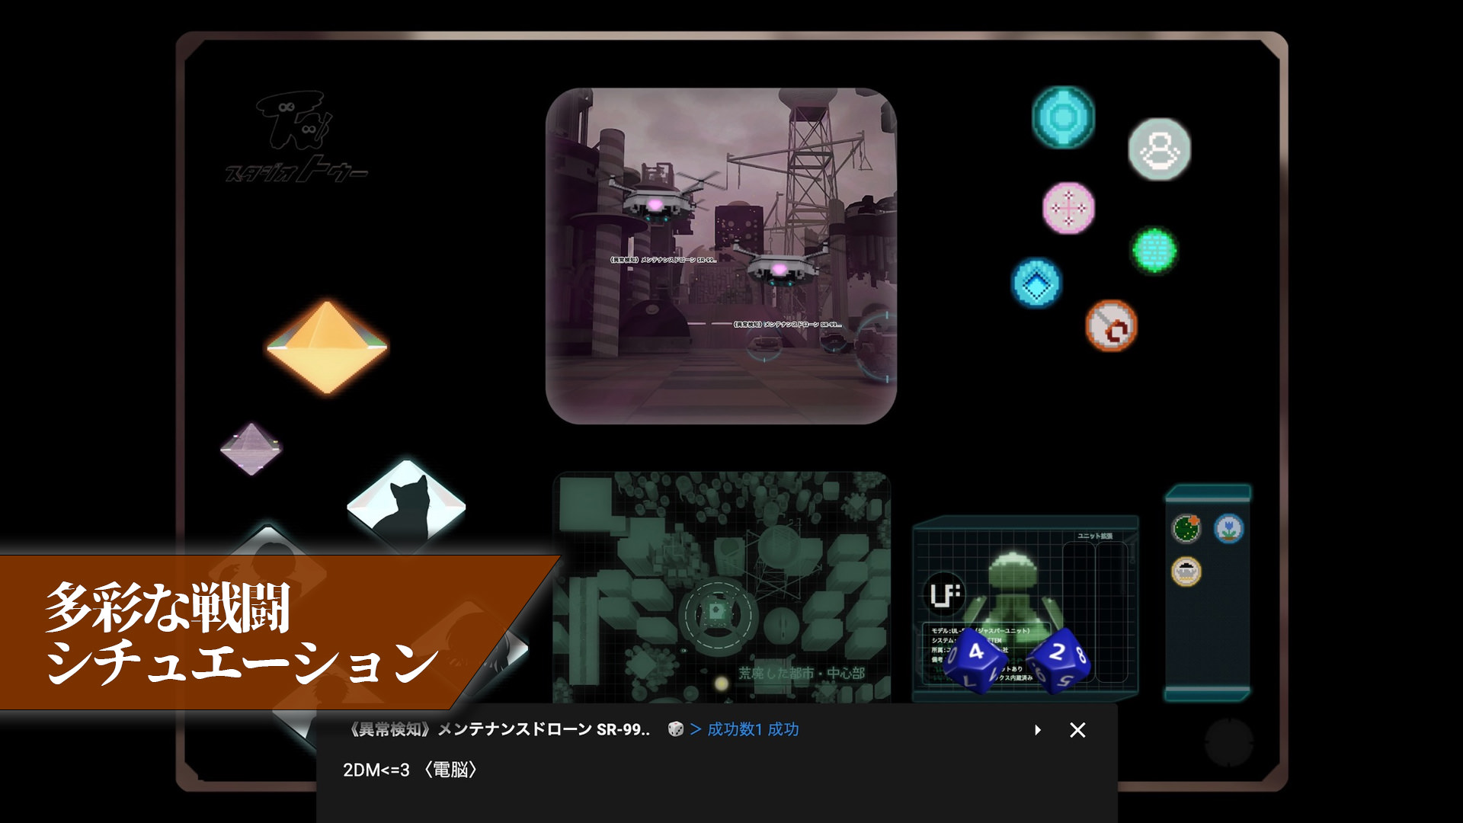Viewport: 1463px width, 823px height.
Task: Click the green radar token with plus
Action: [1186, 528]
